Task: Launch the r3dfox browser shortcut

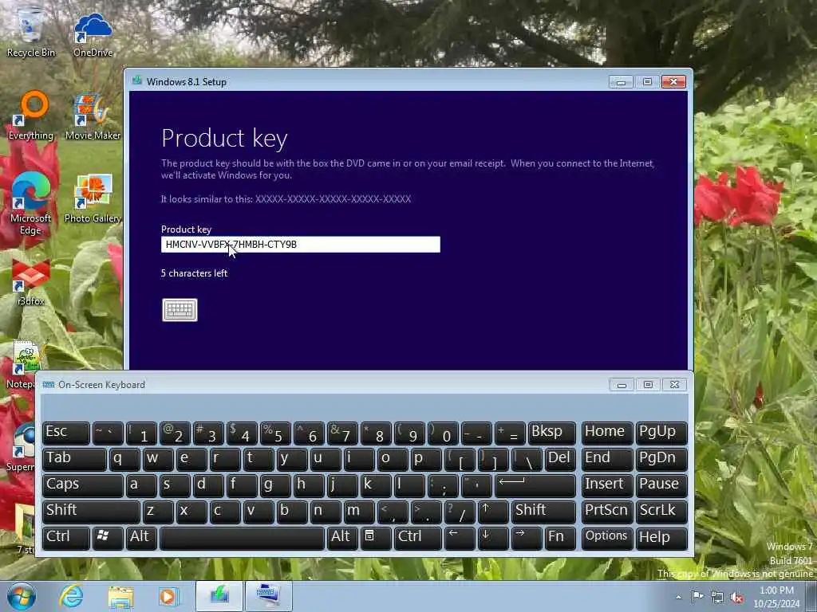Action: [x=31, y=282]
